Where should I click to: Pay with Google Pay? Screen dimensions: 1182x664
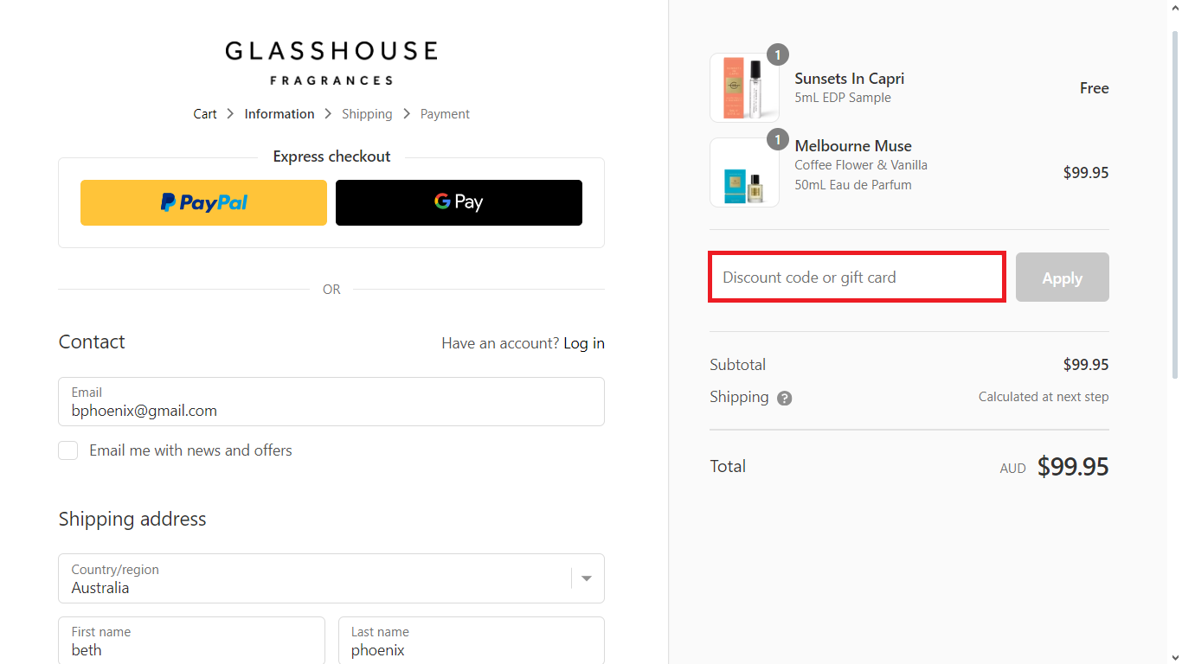pyautogui.click(x=458, y=202)
